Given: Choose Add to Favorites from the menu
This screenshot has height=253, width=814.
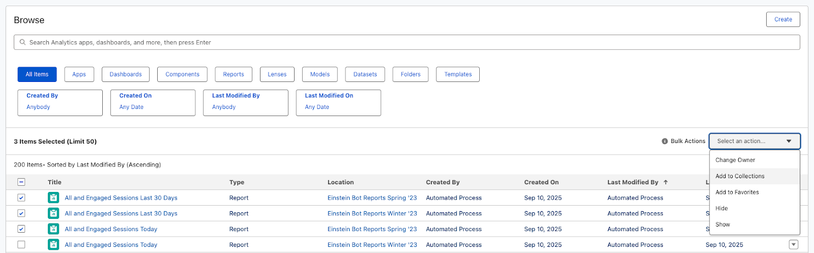Looking at the screenshot, I should [x=737, y=192].
